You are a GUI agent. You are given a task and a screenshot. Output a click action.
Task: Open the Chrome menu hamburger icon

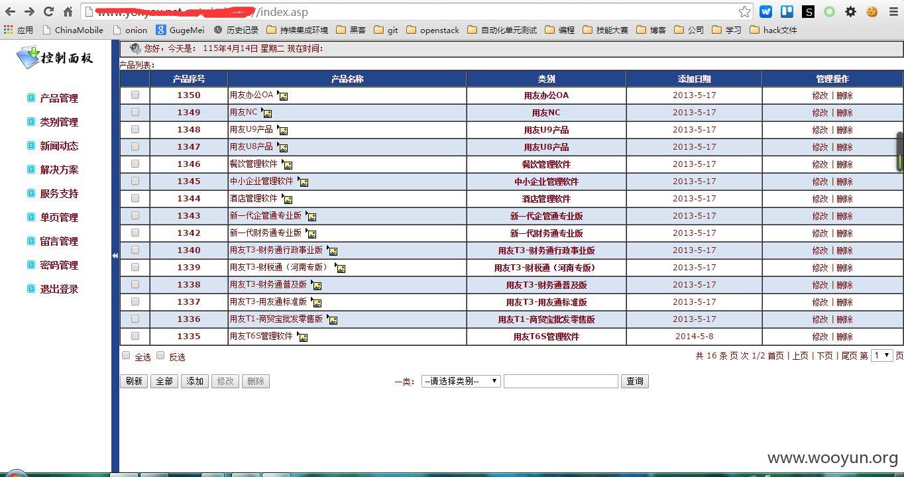[893, 12]
